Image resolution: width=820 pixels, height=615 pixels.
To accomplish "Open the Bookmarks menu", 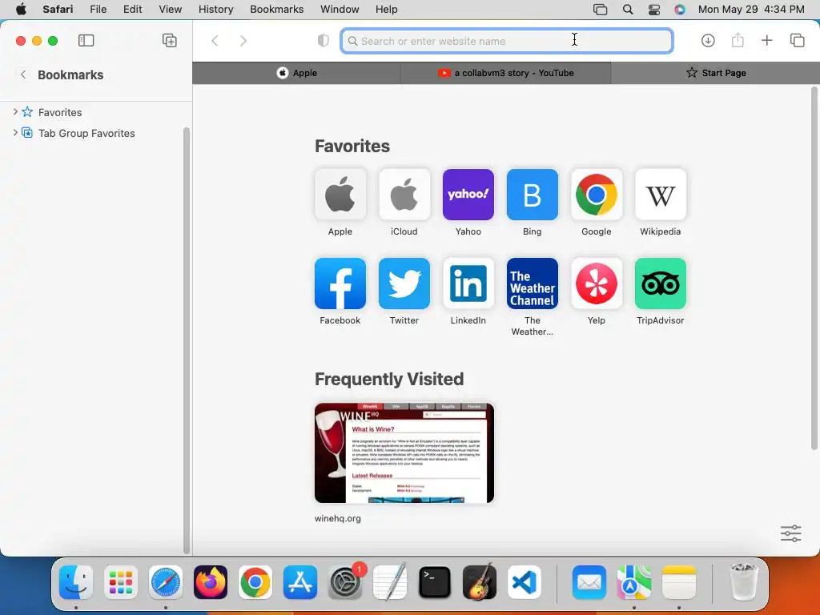I will click(276, 10).
